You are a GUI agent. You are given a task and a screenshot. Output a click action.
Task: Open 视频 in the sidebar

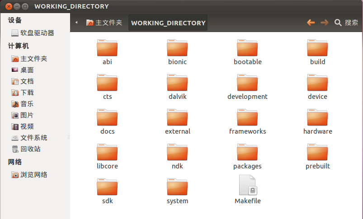23,126
